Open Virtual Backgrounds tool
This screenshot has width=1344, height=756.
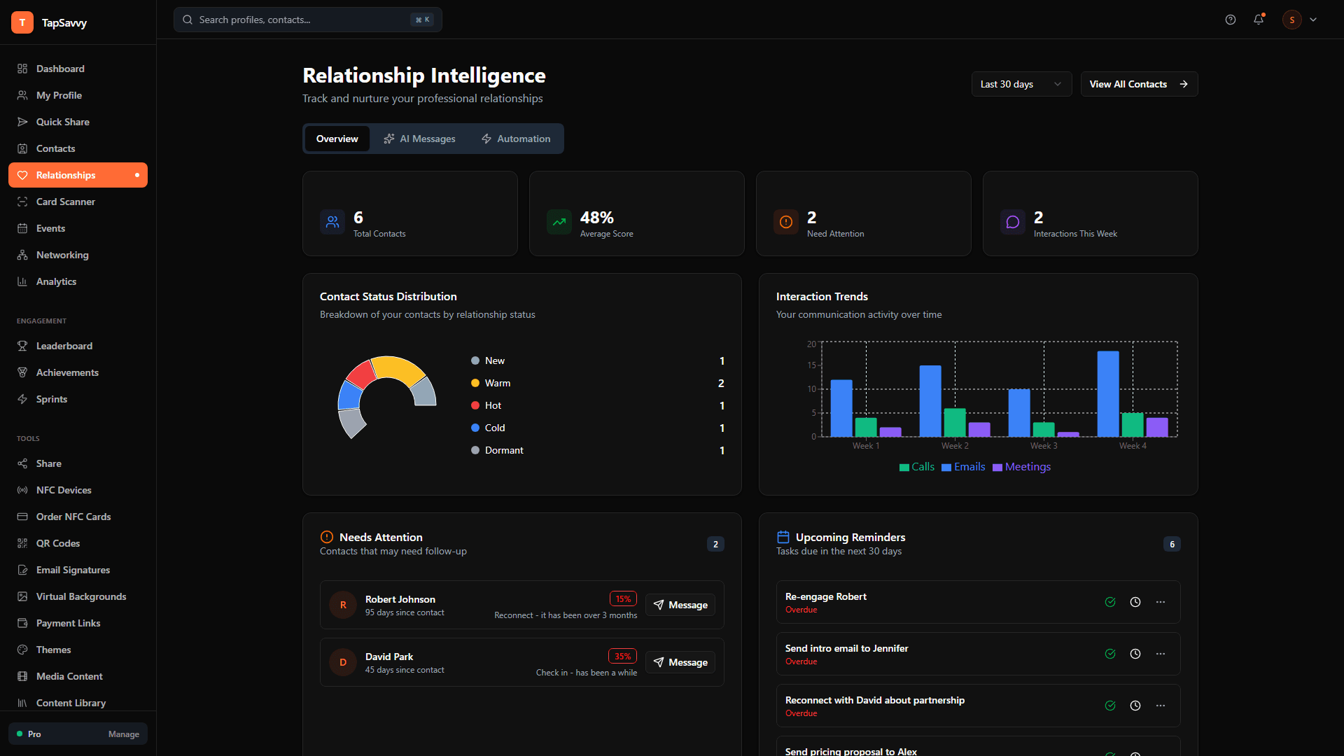pos(80,596)
